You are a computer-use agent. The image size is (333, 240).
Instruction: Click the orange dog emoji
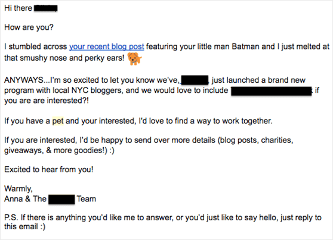coord(134,59)
